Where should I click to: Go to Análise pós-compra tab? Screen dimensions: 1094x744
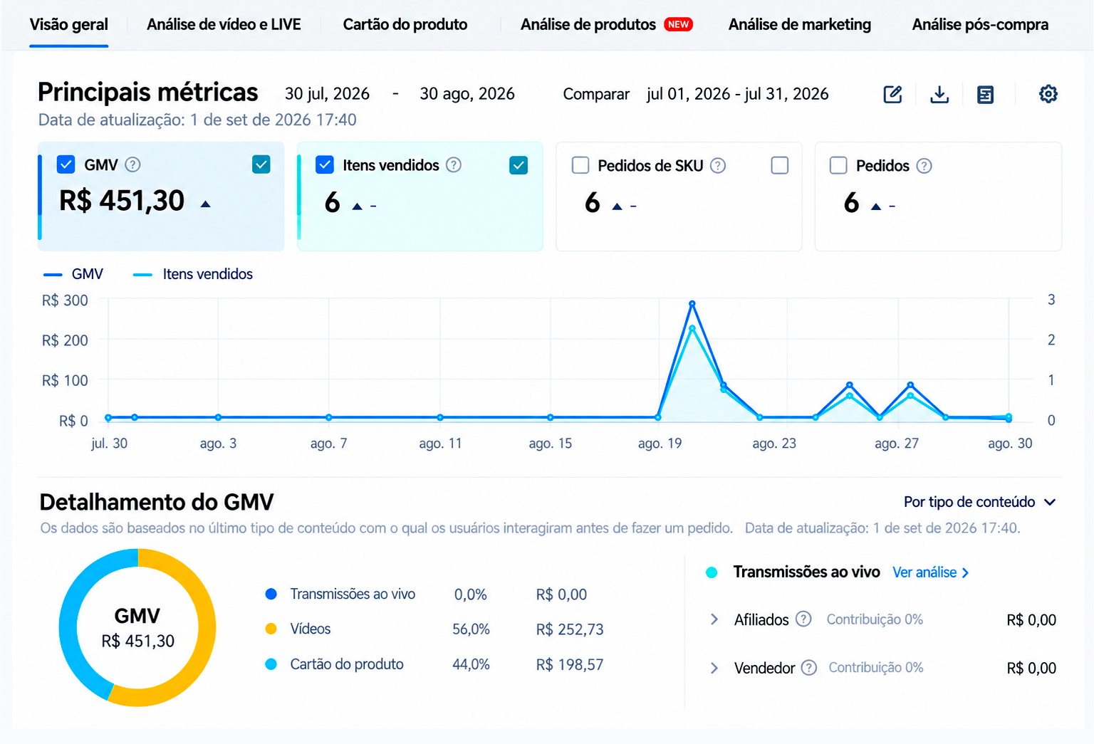[980, 24]
